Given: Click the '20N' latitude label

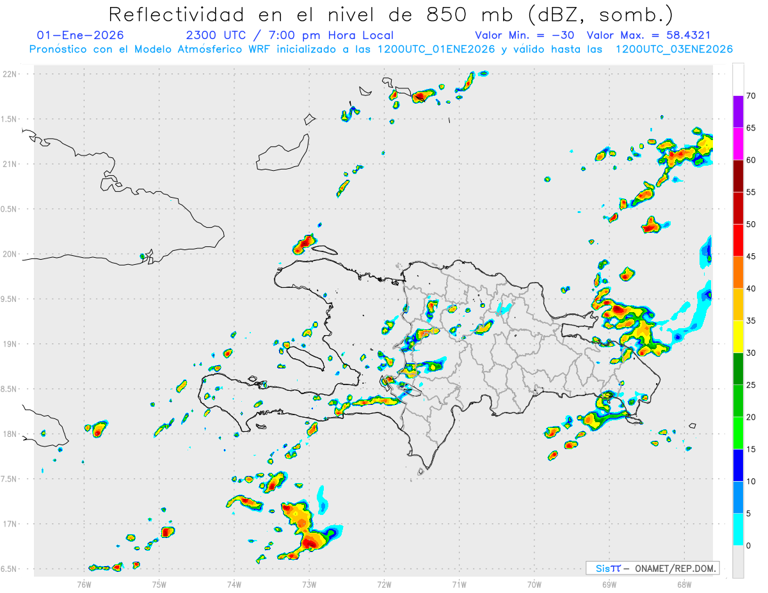Looking at the screenshot, I should pos(11,254).
